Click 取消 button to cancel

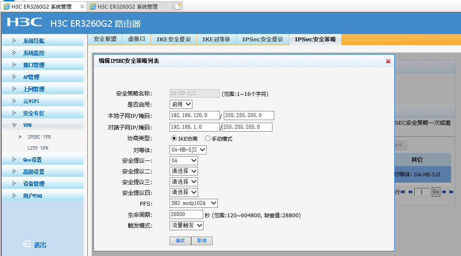click(202, 241)
